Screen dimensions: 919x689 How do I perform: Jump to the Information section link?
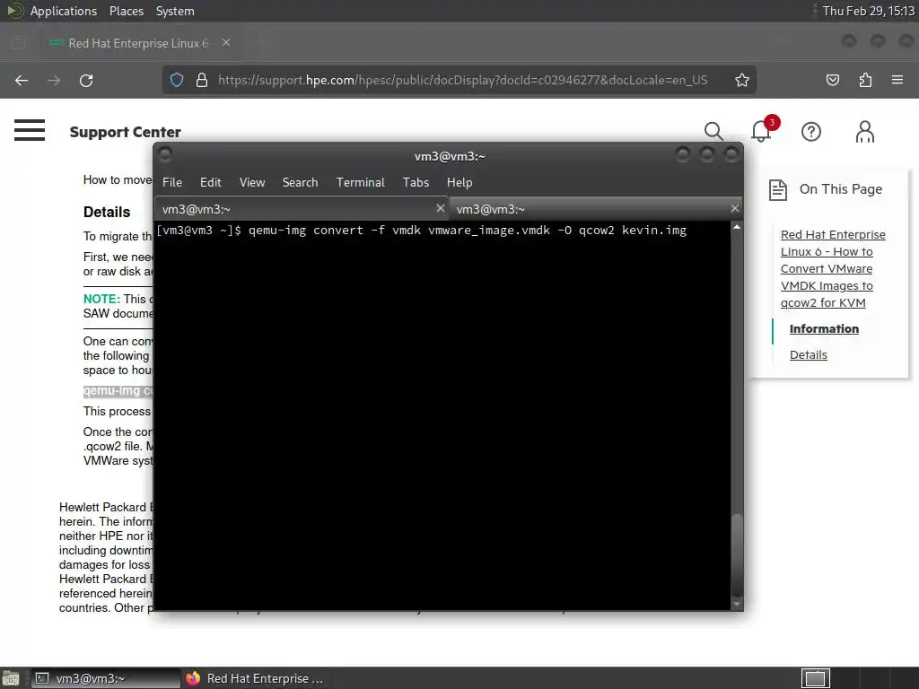pyautogui.click(x=824, y=328)
